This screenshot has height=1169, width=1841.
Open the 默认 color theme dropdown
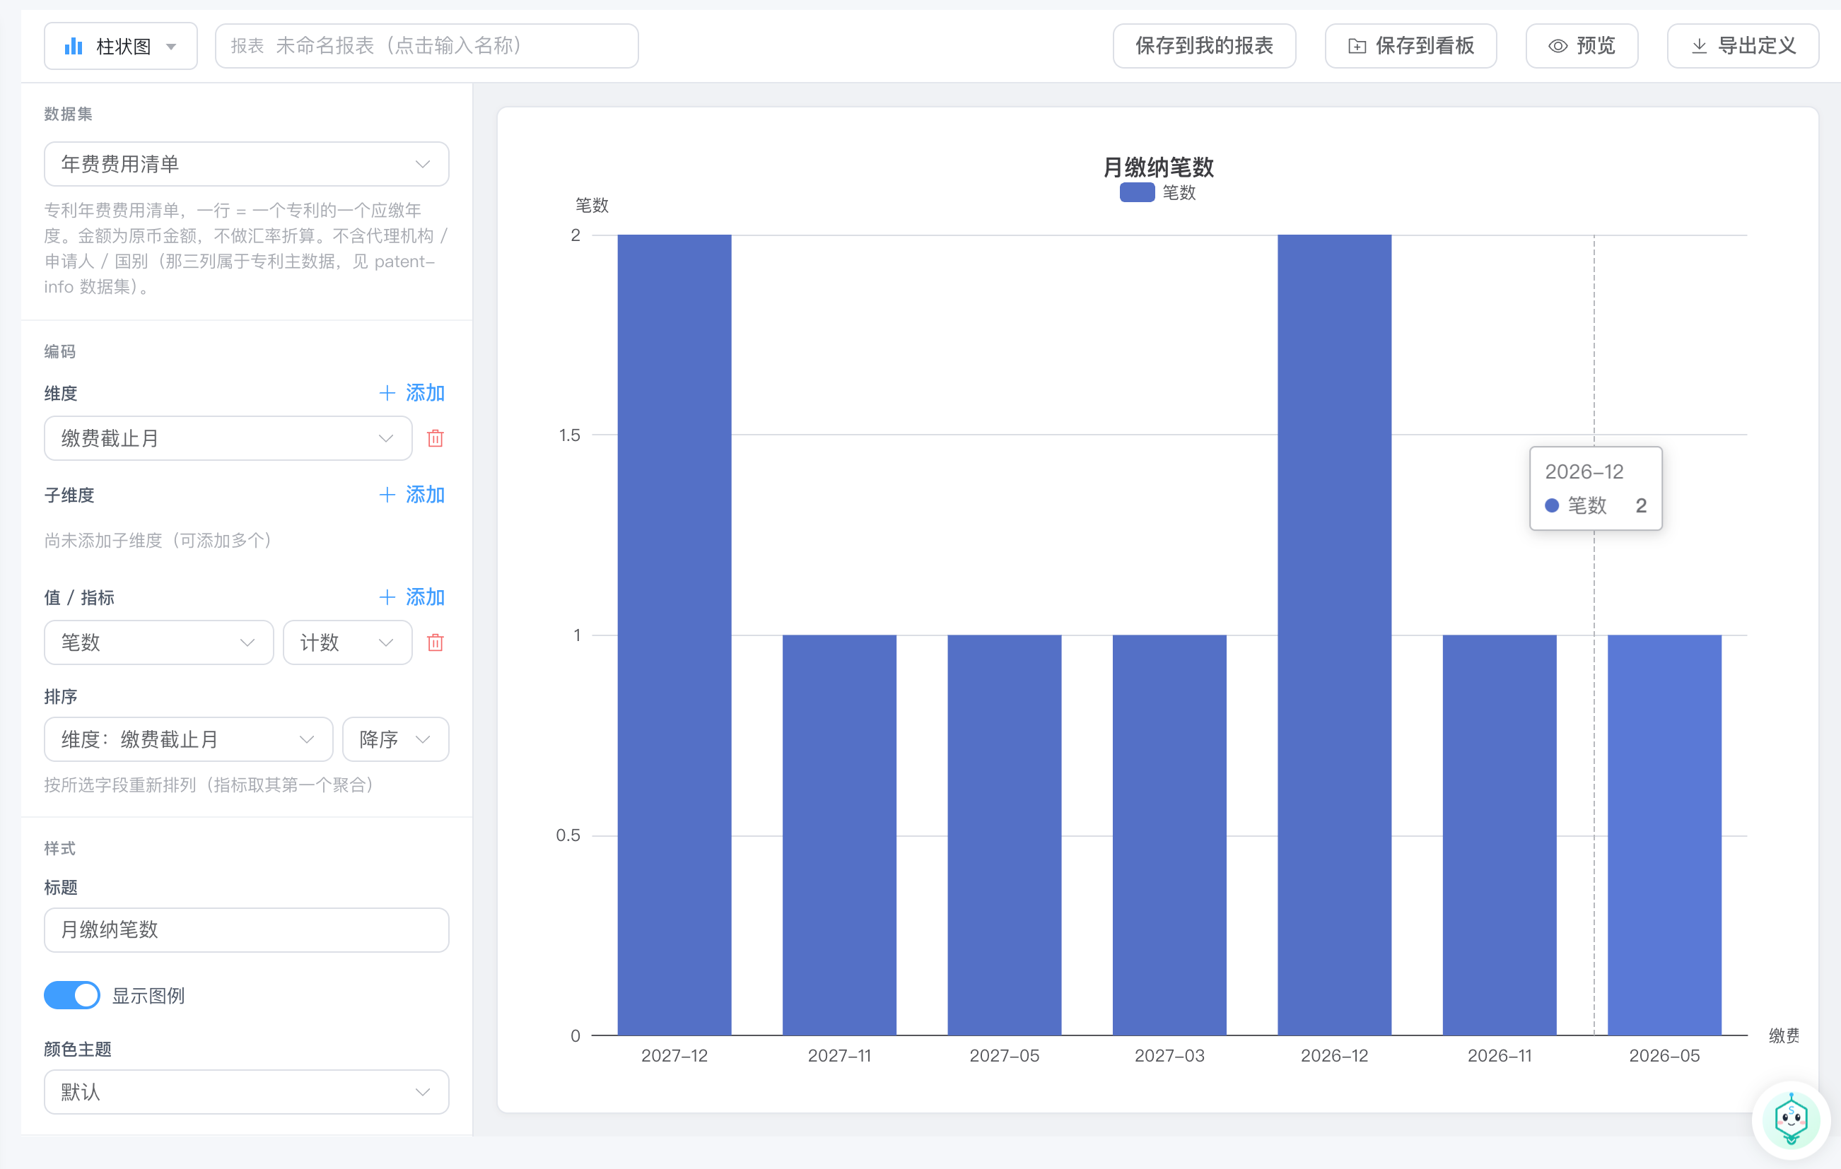click(246, 1091)
